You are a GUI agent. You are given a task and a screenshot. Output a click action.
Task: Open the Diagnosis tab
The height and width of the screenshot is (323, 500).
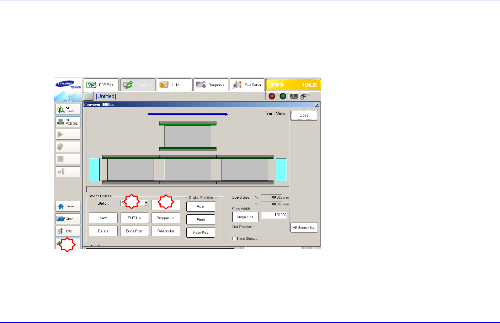click(211, 85)
